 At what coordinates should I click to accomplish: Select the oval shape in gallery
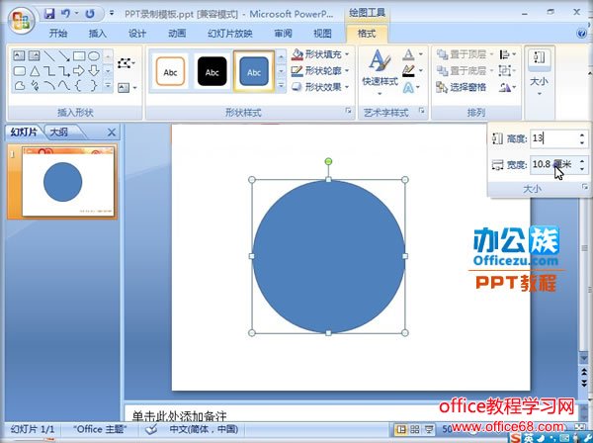[94, 56]
